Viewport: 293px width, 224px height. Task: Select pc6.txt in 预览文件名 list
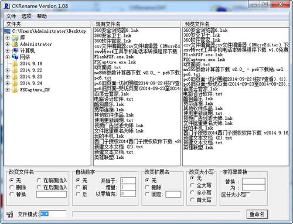192,74
